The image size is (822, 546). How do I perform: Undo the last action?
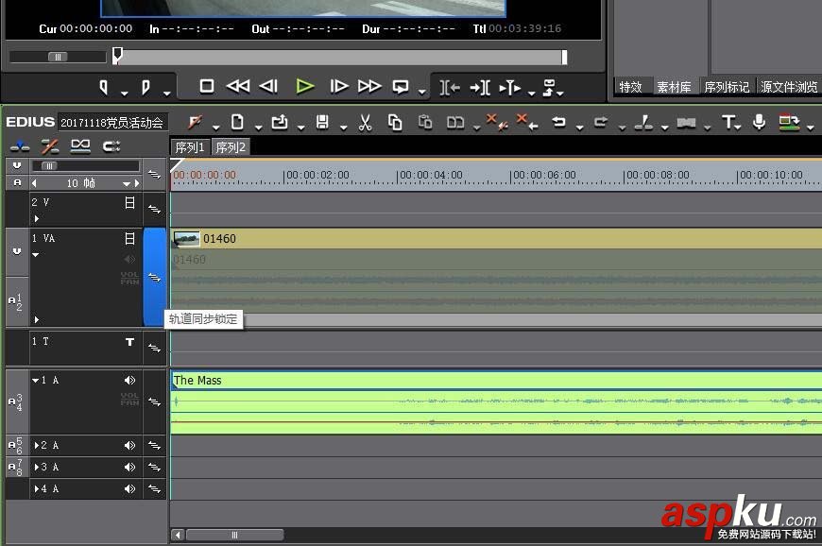click(558, 123)
